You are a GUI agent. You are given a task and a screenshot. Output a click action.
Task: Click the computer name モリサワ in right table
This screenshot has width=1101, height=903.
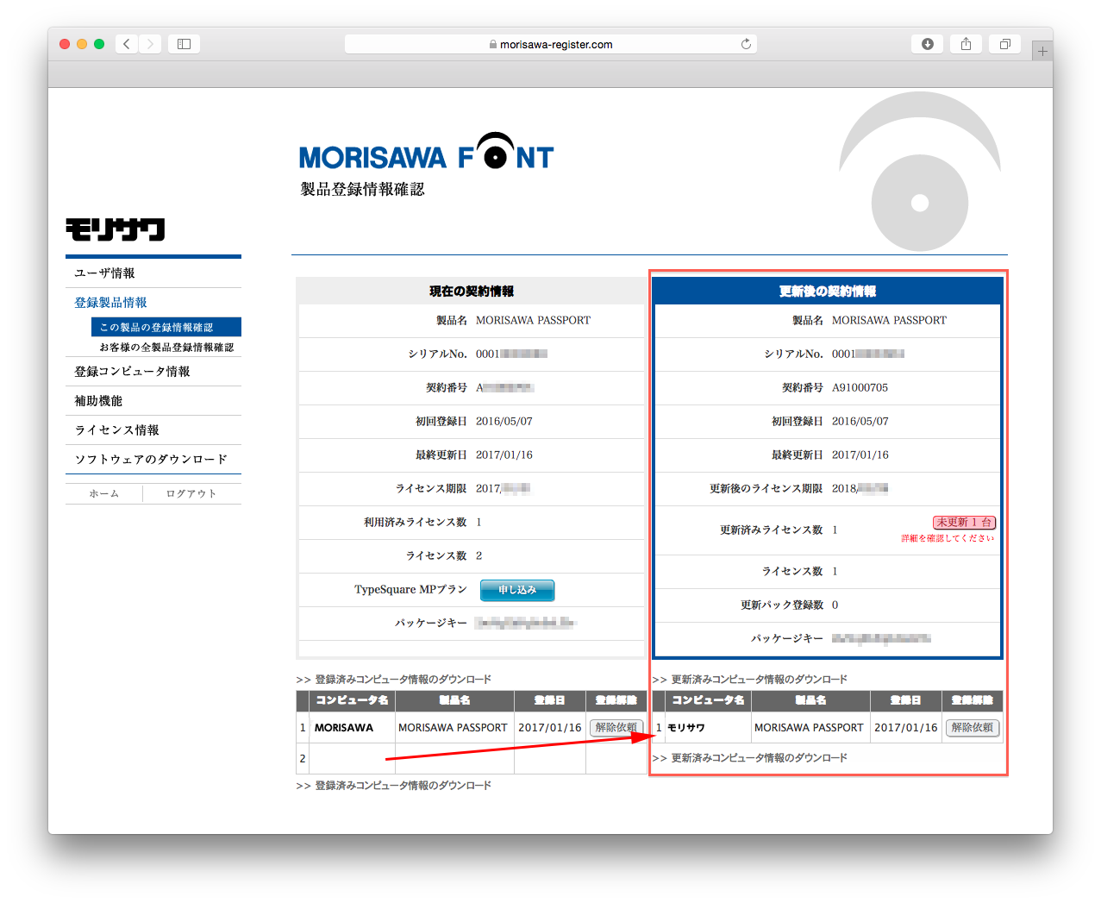click(686, 728)
